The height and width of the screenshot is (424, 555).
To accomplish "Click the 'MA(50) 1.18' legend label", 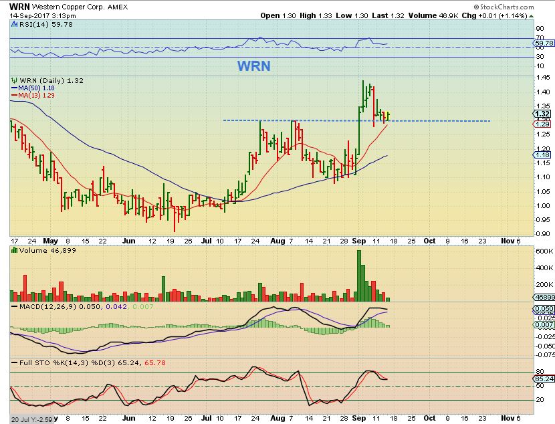I will 37,88.
